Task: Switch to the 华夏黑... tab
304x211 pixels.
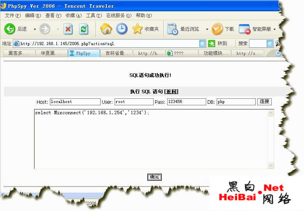Action: click(x=51, y=53)
